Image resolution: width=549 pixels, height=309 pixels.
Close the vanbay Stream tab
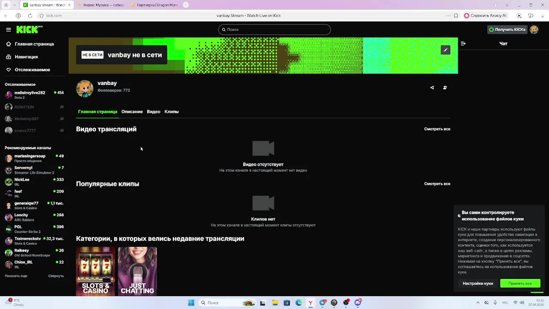[x=69, y=5]
